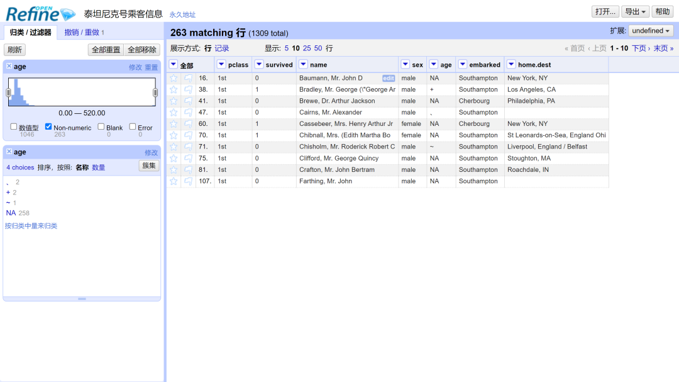Image resolution: width=679 pixels, height=382 pixels.
Task: Flag the Brewe, Dr. Arthur Jackson row
Action: click(188, 101)
